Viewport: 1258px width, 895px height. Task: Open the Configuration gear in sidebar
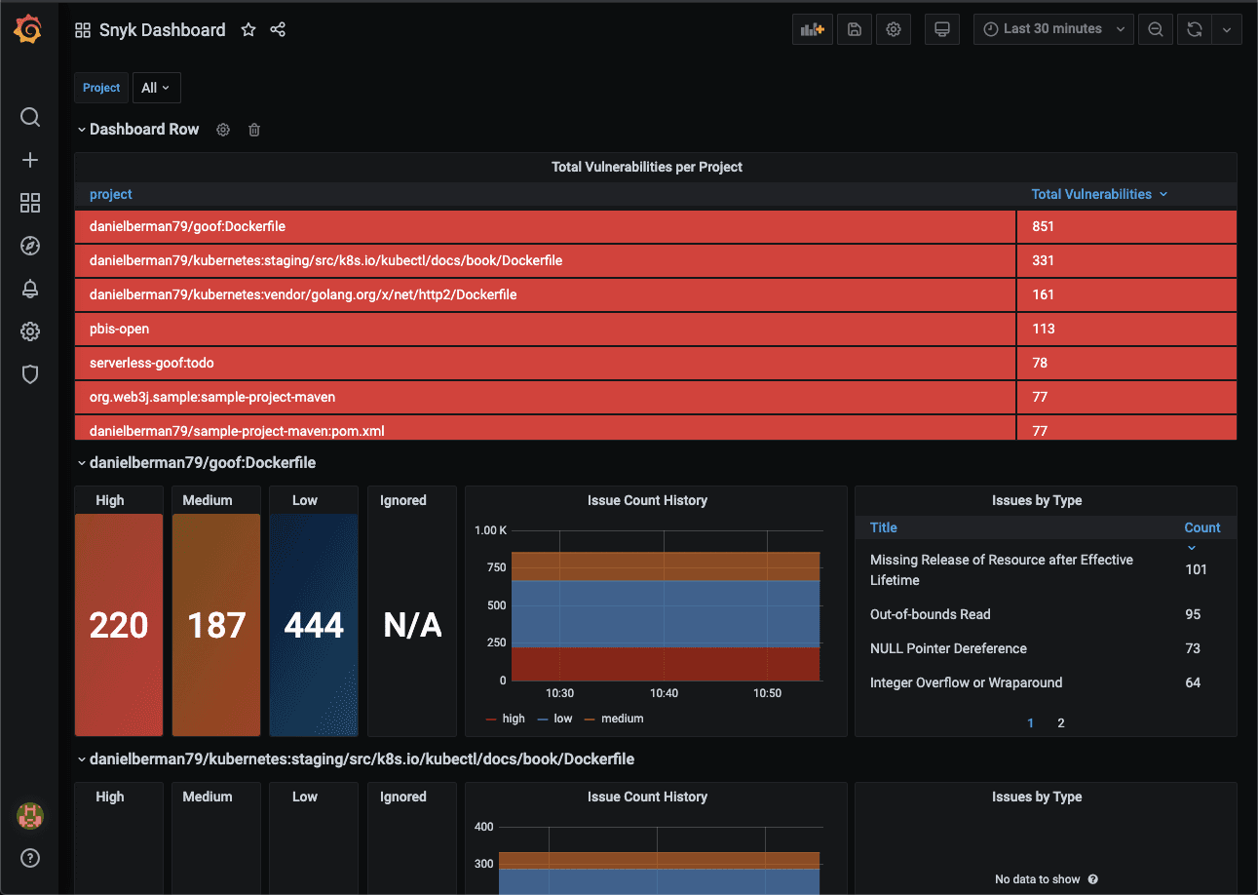tap(30, 331)
